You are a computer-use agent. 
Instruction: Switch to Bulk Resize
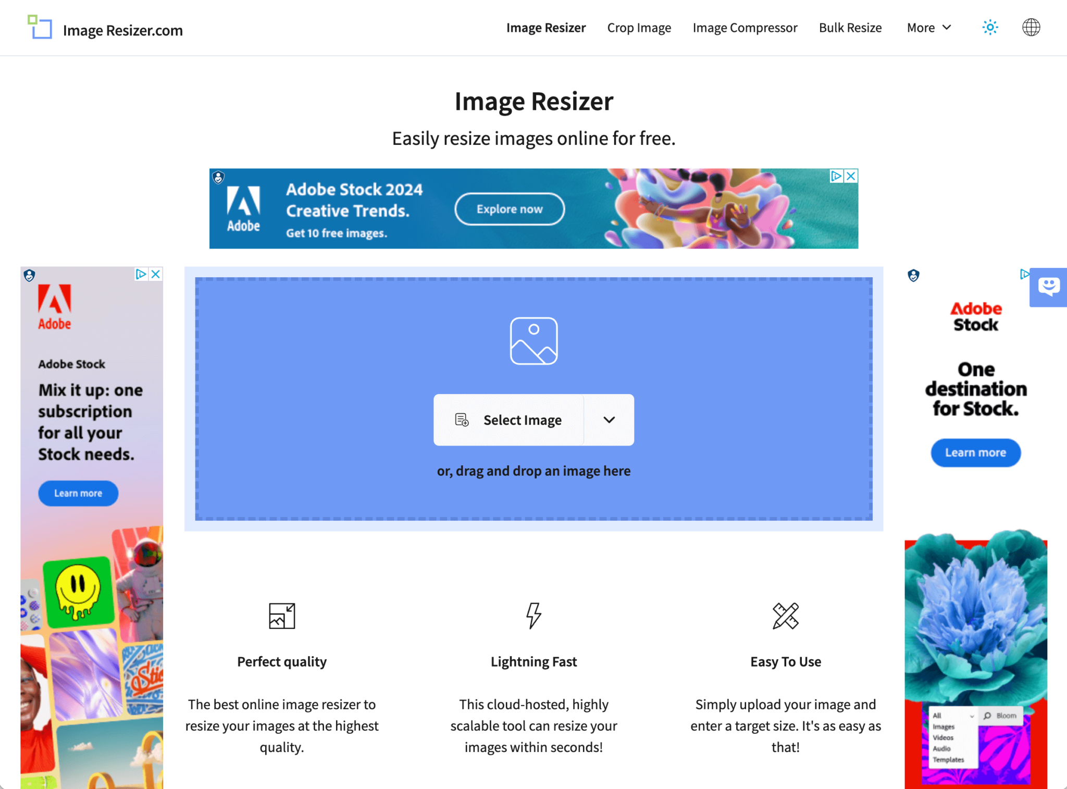850,28
